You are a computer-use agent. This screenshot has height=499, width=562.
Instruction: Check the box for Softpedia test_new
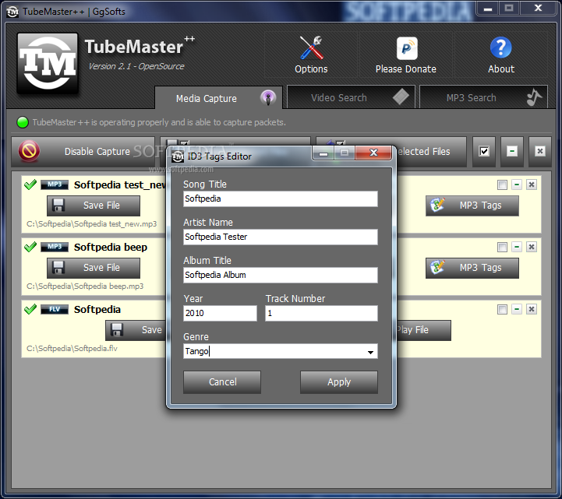tap(502, 184)
